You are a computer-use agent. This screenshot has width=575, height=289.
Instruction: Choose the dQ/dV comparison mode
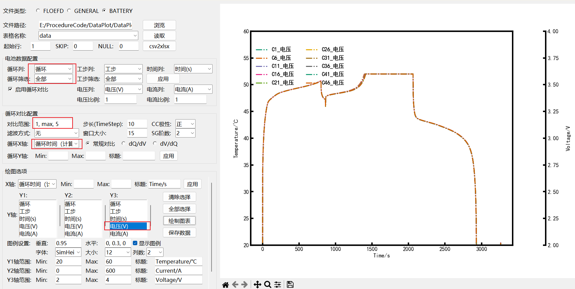pyautogui.click(x=123, y=144)
